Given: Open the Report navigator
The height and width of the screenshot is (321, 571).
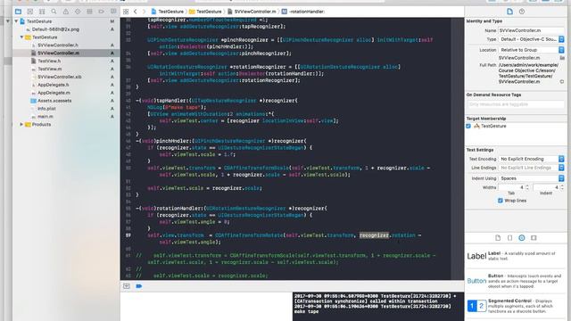Looking at the screenshot, I should (x=113, y=12).
